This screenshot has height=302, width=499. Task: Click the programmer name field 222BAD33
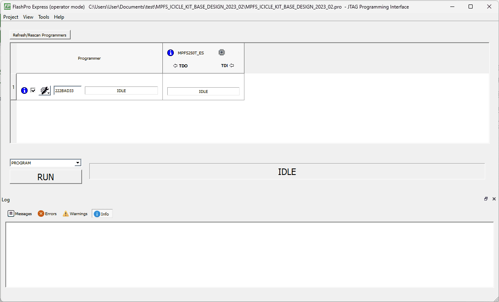(x=67, y=91)
